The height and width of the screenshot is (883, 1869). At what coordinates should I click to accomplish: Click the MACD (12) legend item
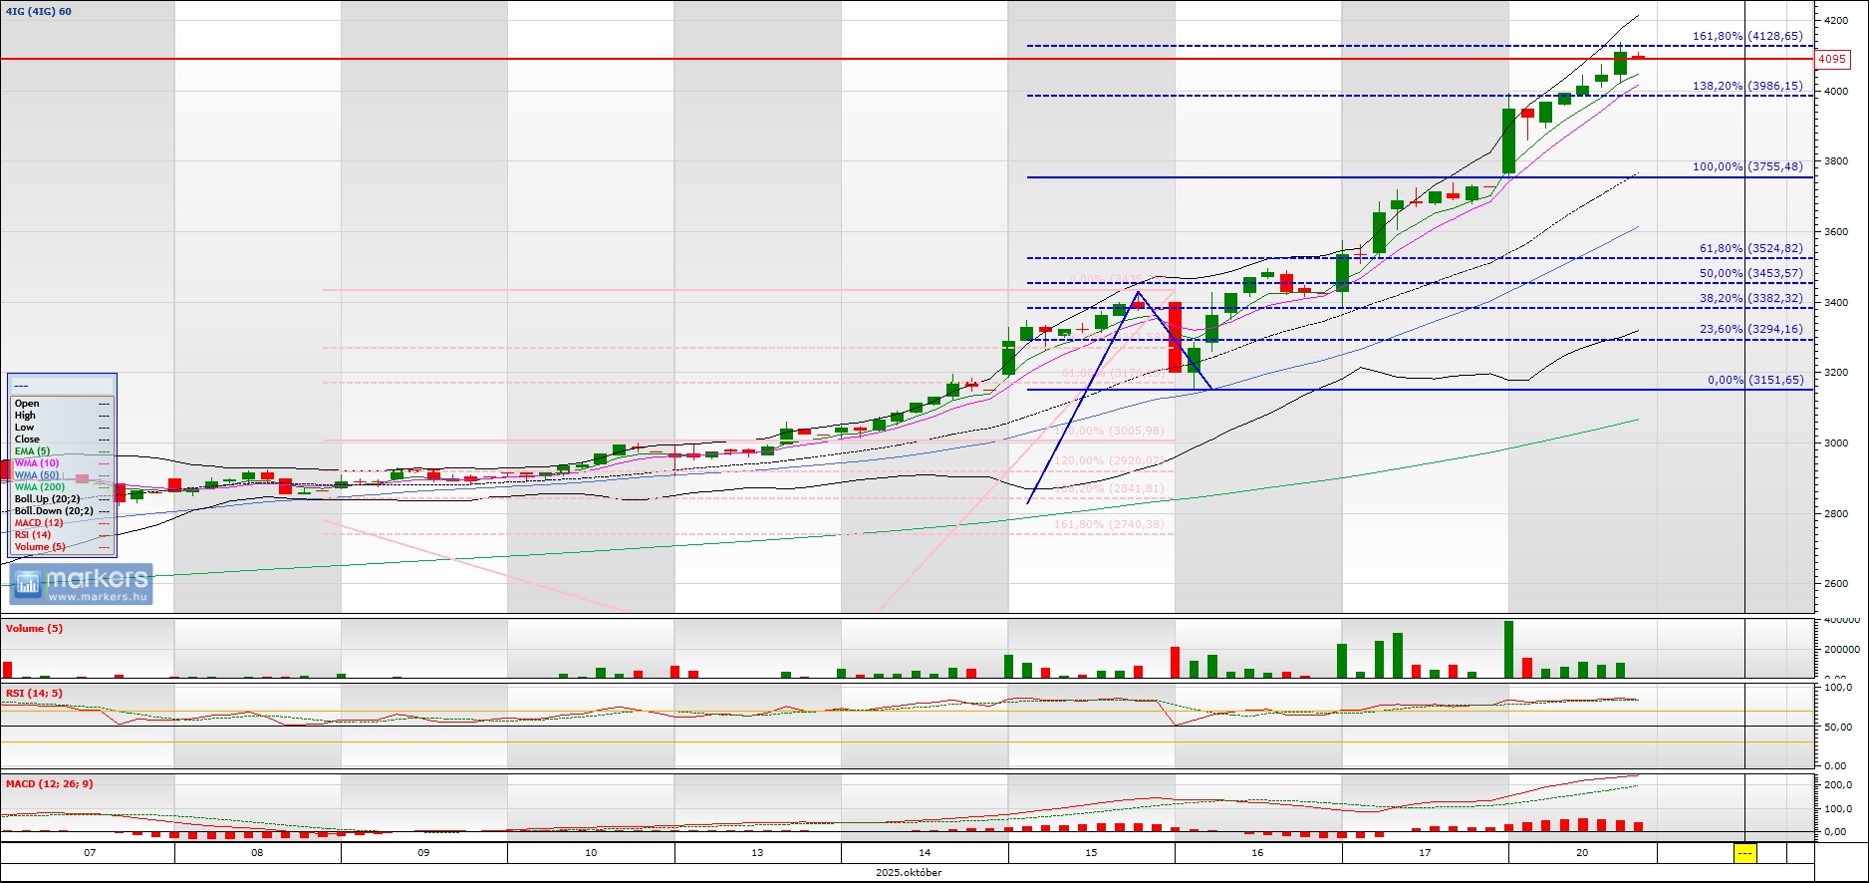[39, 523]
